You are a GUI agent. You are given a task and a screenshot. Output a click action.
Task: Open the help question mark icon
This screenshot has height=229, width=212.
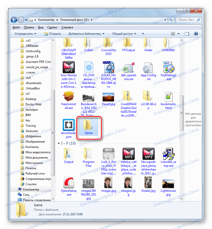(196, 34)
